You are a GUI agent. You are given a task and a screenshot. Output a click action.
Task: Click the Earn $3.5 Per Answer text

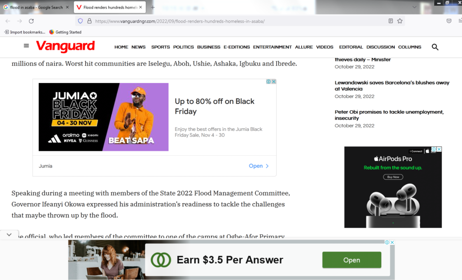click(x=230, y=260)
